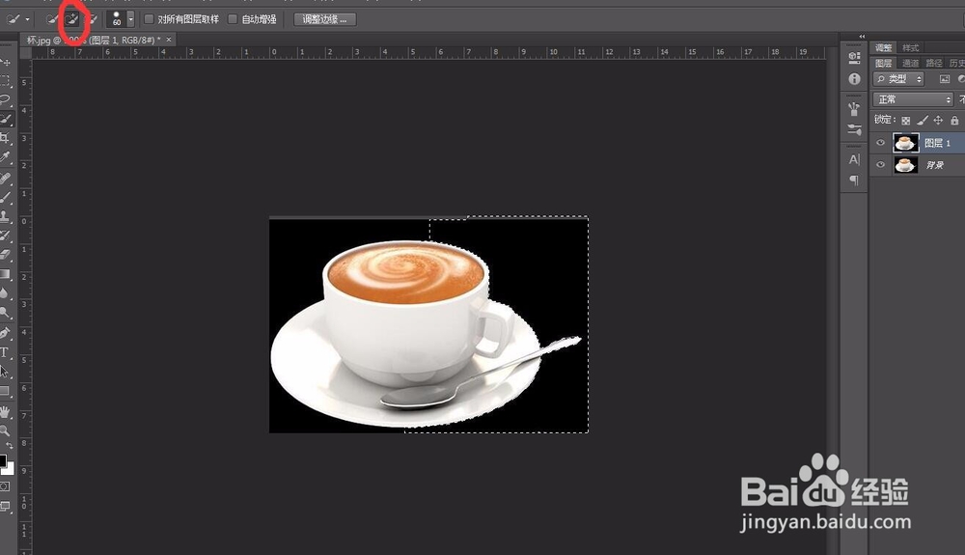This screenshot has height=555, width=965.
Task: Click 调整边缘 button
Action: tap(324, 19)
